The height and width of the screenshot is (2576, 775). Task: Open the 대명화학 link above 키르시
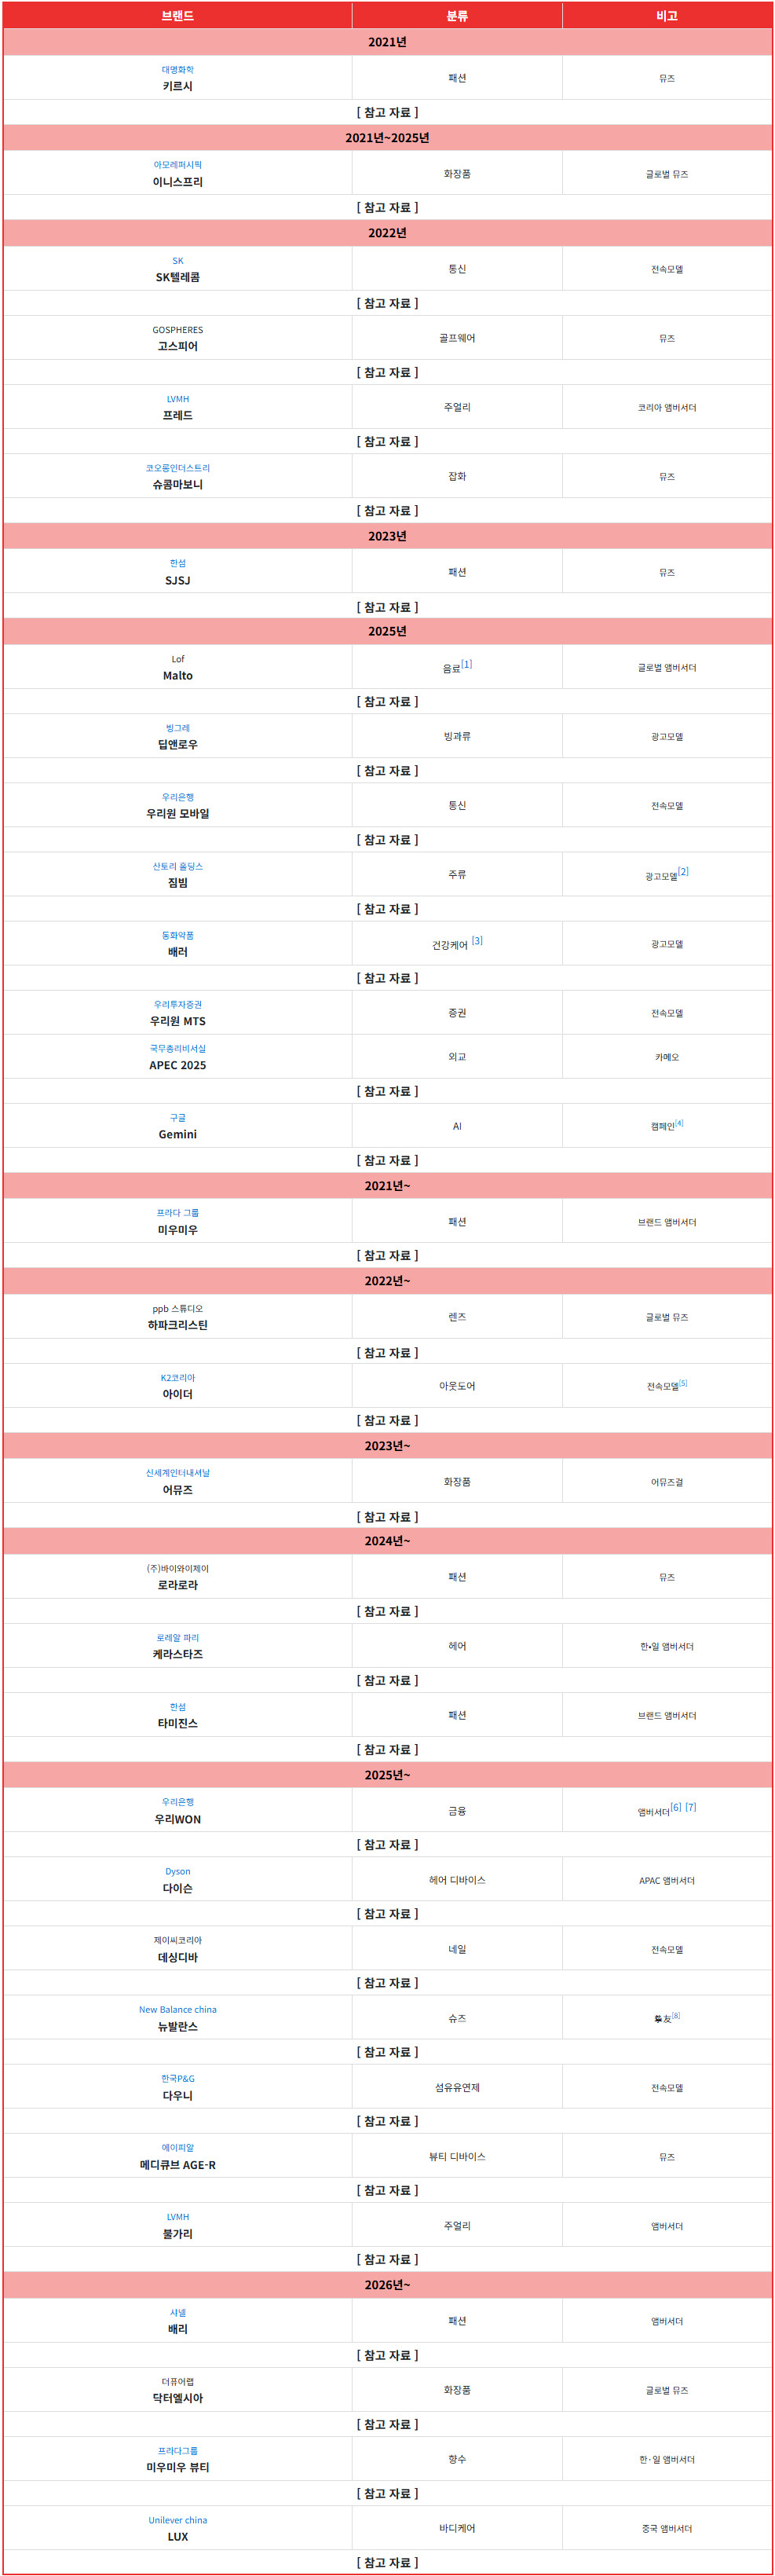pyautogui.click(x=178, y=70)
